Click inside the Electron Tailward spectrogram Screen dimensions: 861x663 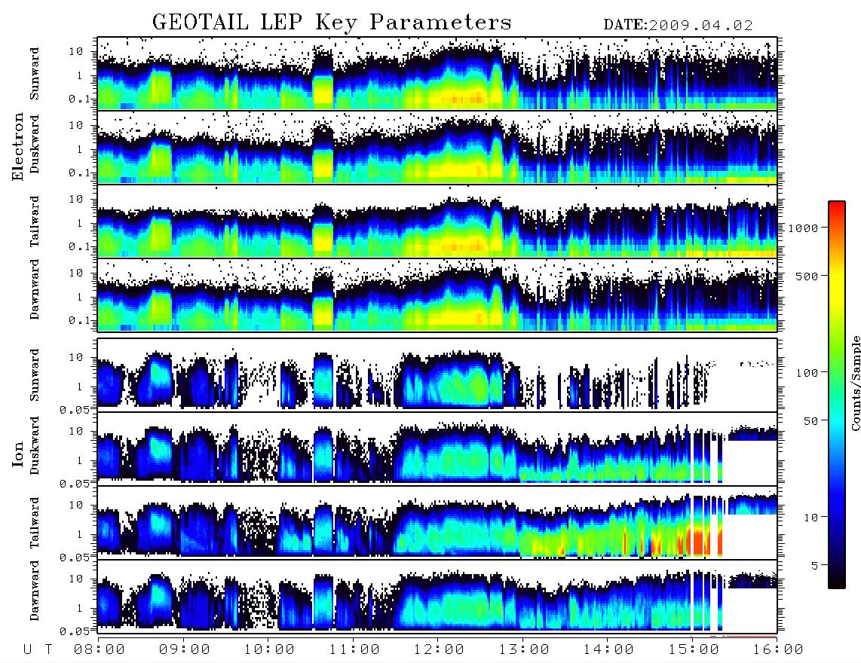point(437,222)
